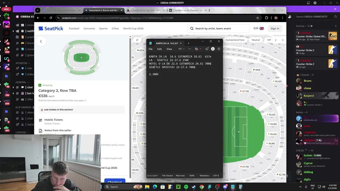340x191 pixels.
Task: Open Minecraft icon in taskbar
Action: pos(178,187)
